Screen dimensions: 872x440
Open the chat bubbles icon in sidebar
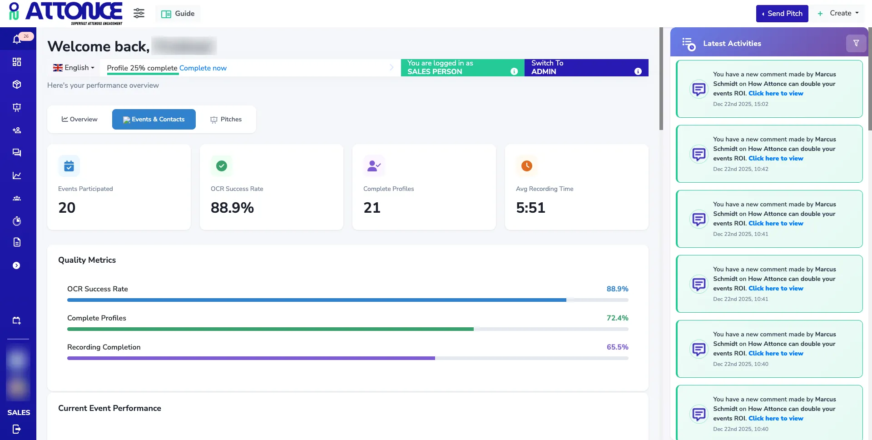tap(17, 153)
